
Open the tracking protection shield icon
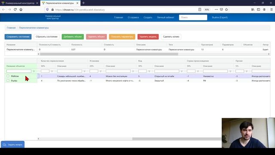(x=47, y=9)
